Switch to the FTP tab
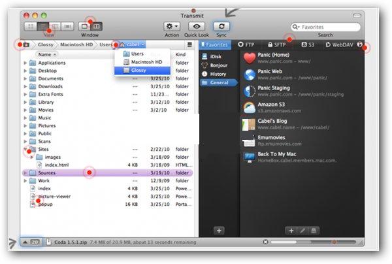The height and width of the screenshot is (264, 392). tap(248, 45)
